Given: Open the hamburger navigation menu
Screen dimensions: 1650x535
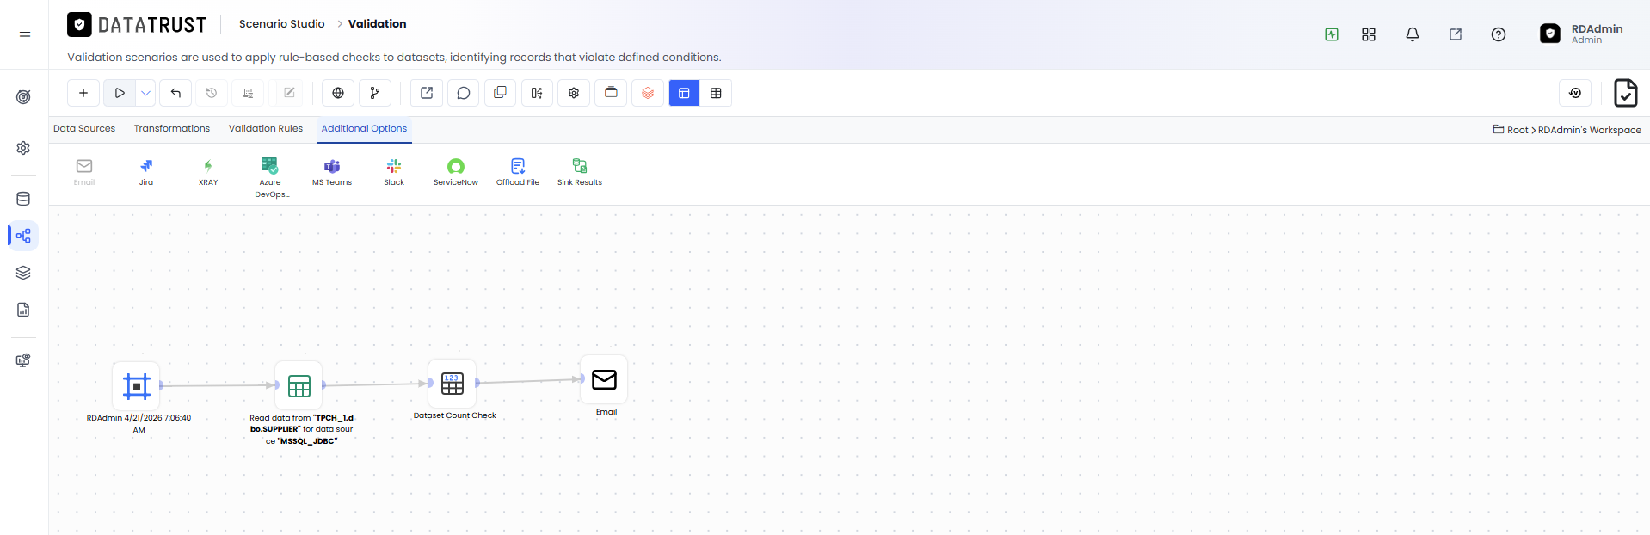Looking at the screenshot, I should (x=25, y=36).
